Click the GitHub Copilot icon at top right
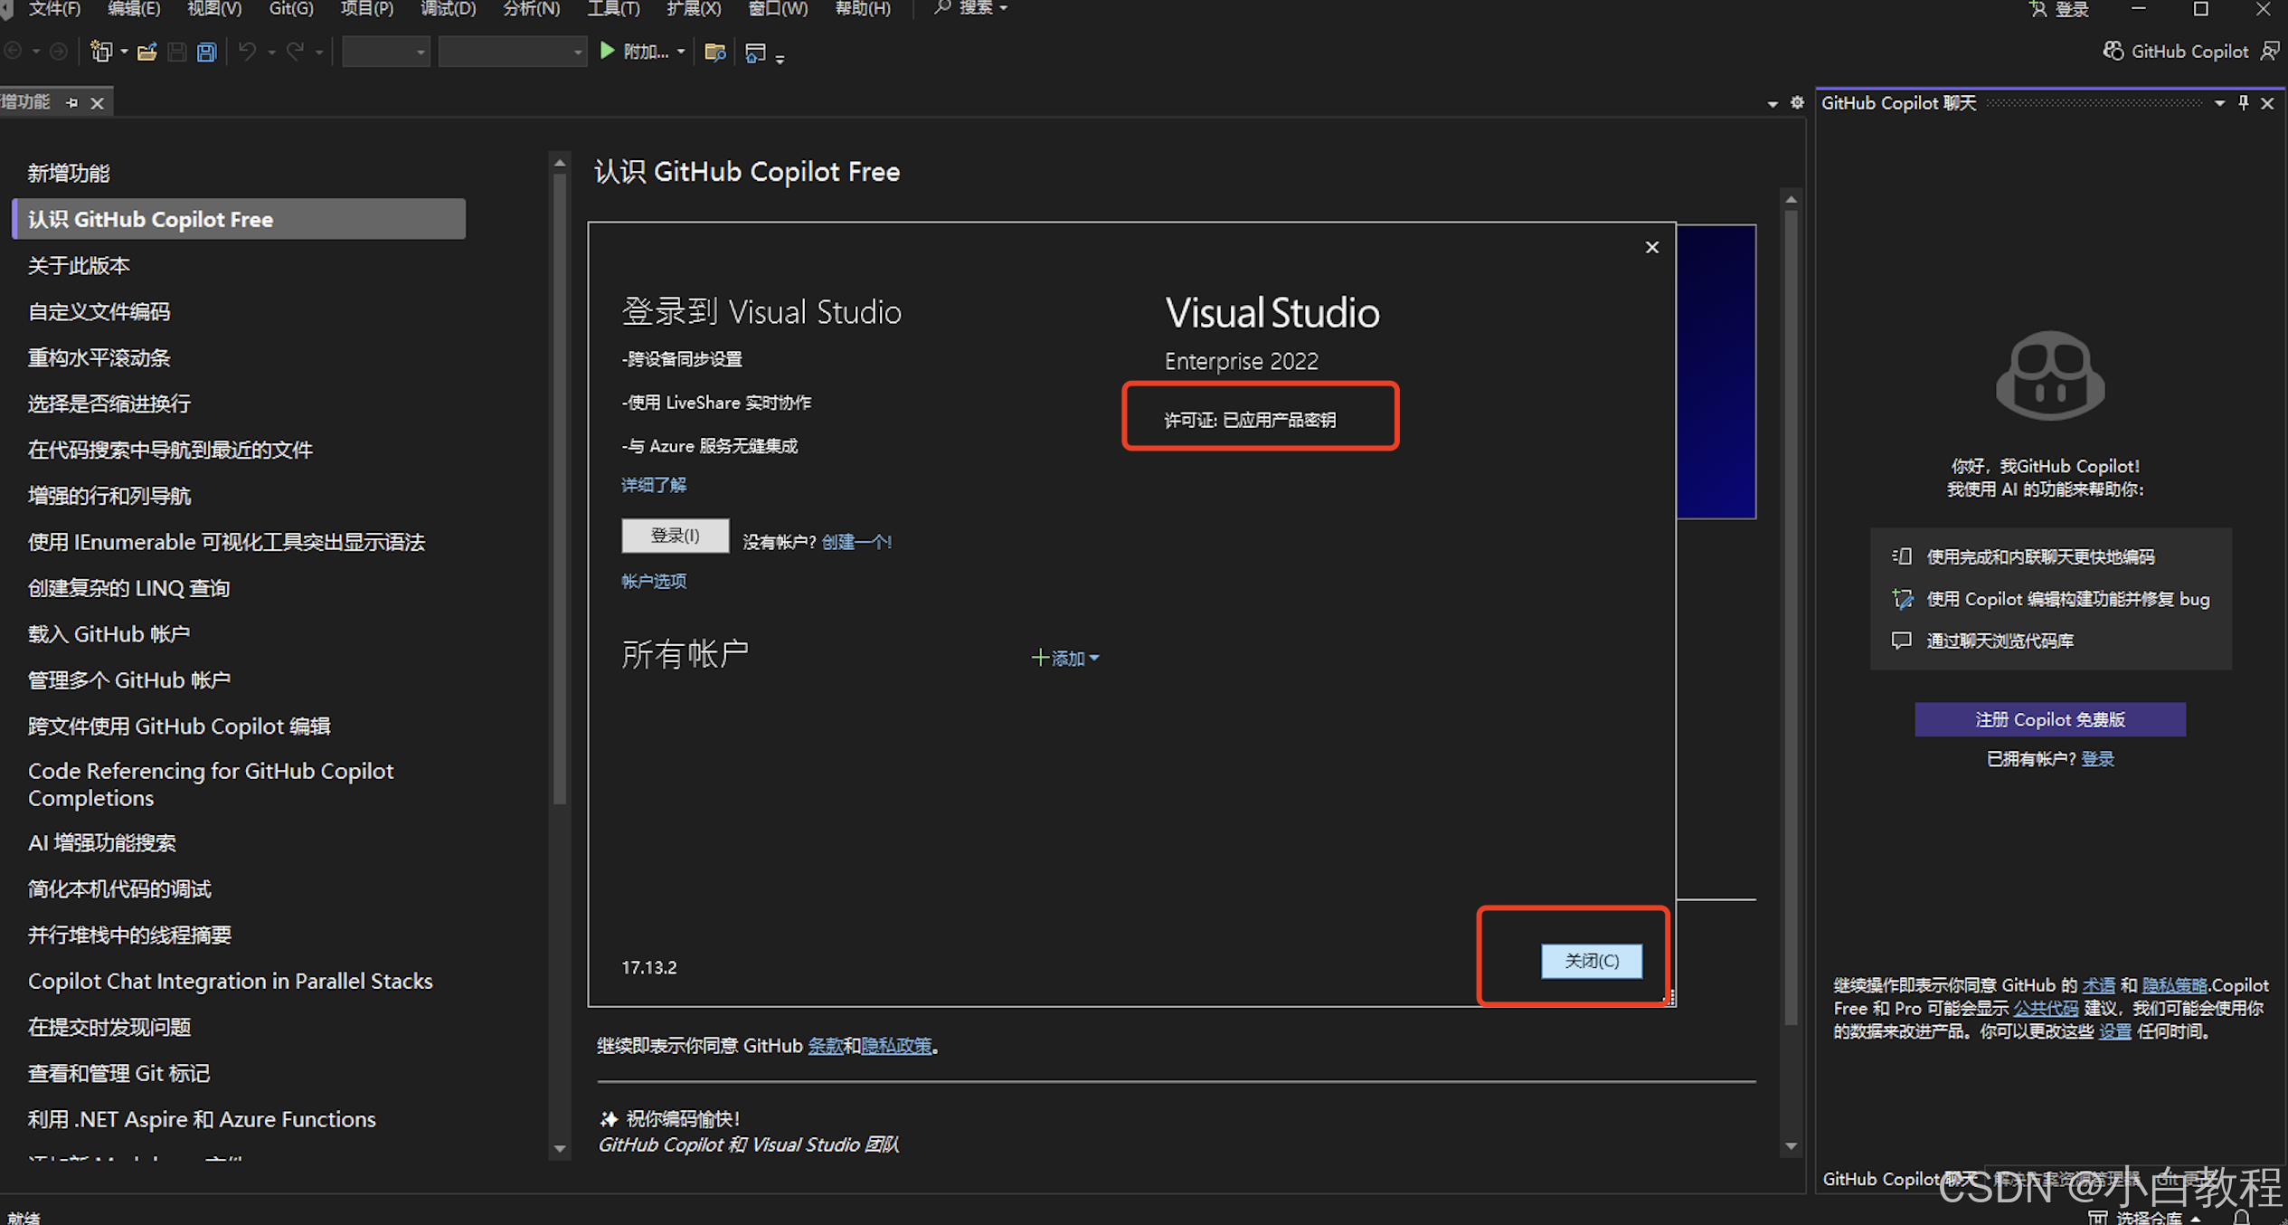 [x=2113, y=51]
